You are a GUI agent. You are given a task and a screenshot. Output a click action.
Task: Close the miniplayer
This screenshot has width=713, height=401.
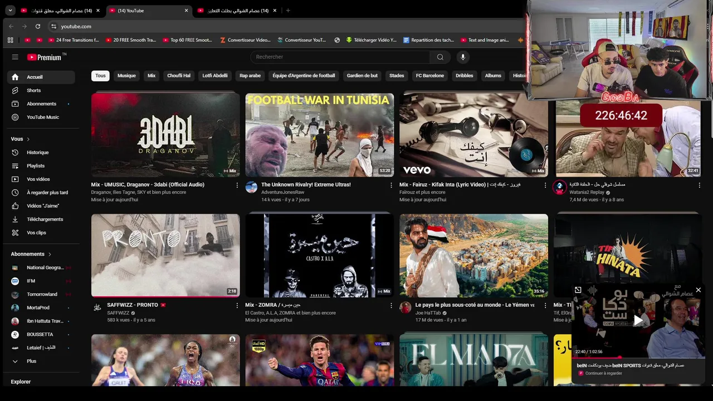tap(698, 290)
